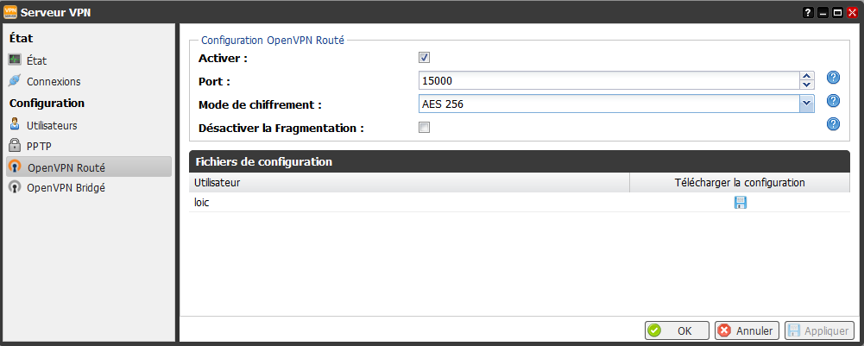The height and width of the screenshot is (346, 864).
Task: Click the OpenVPN Bridgé sidebar entry
Action: point(57,187)
